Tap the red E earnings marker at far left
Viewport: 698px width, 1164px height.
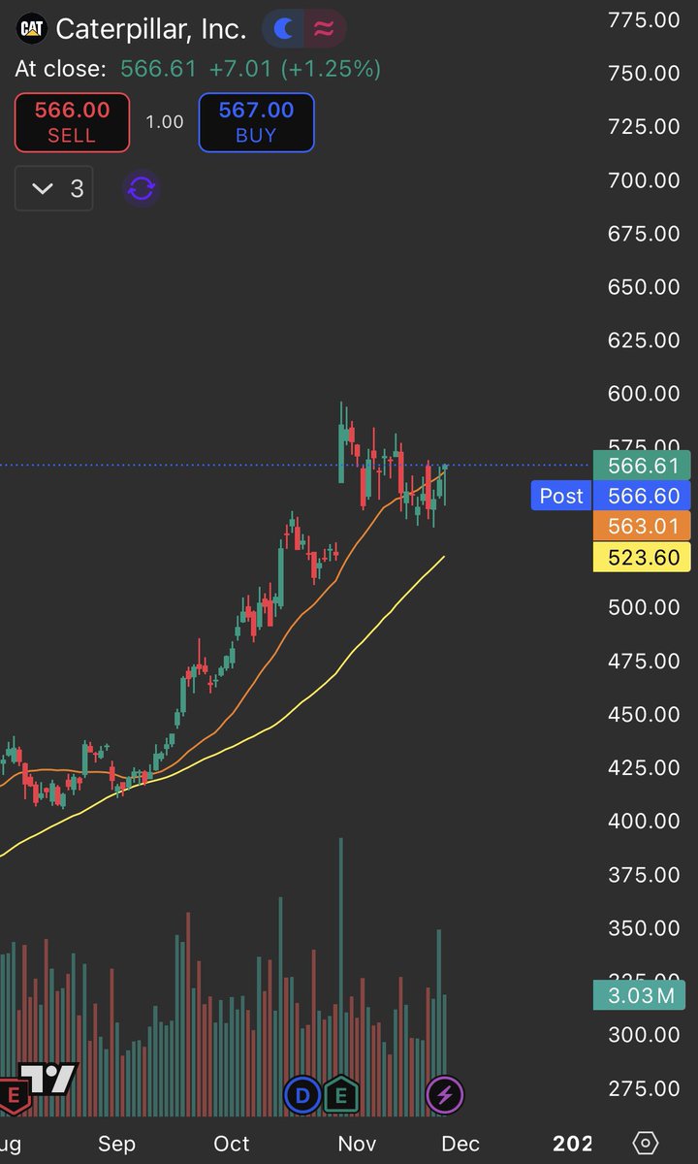[x=14, y=1095]
